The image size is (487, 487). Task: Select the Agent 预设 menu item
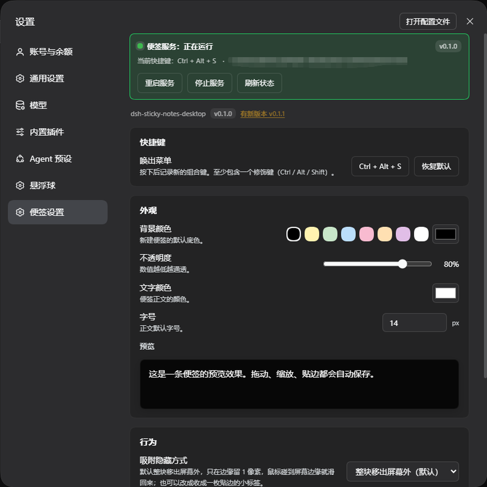pyautogui.click(x=58, y=159)
